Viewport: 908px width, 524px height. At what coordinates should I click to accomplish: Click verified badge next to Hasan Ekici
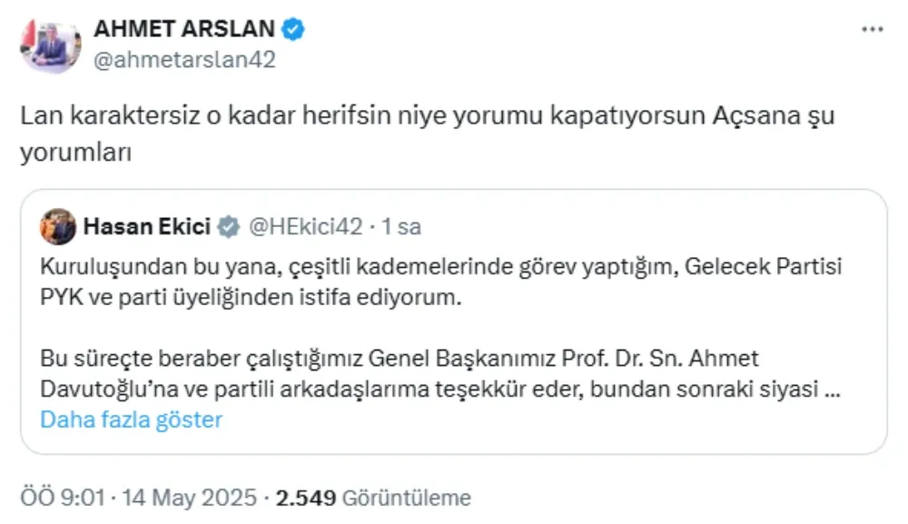pos(232,226)
